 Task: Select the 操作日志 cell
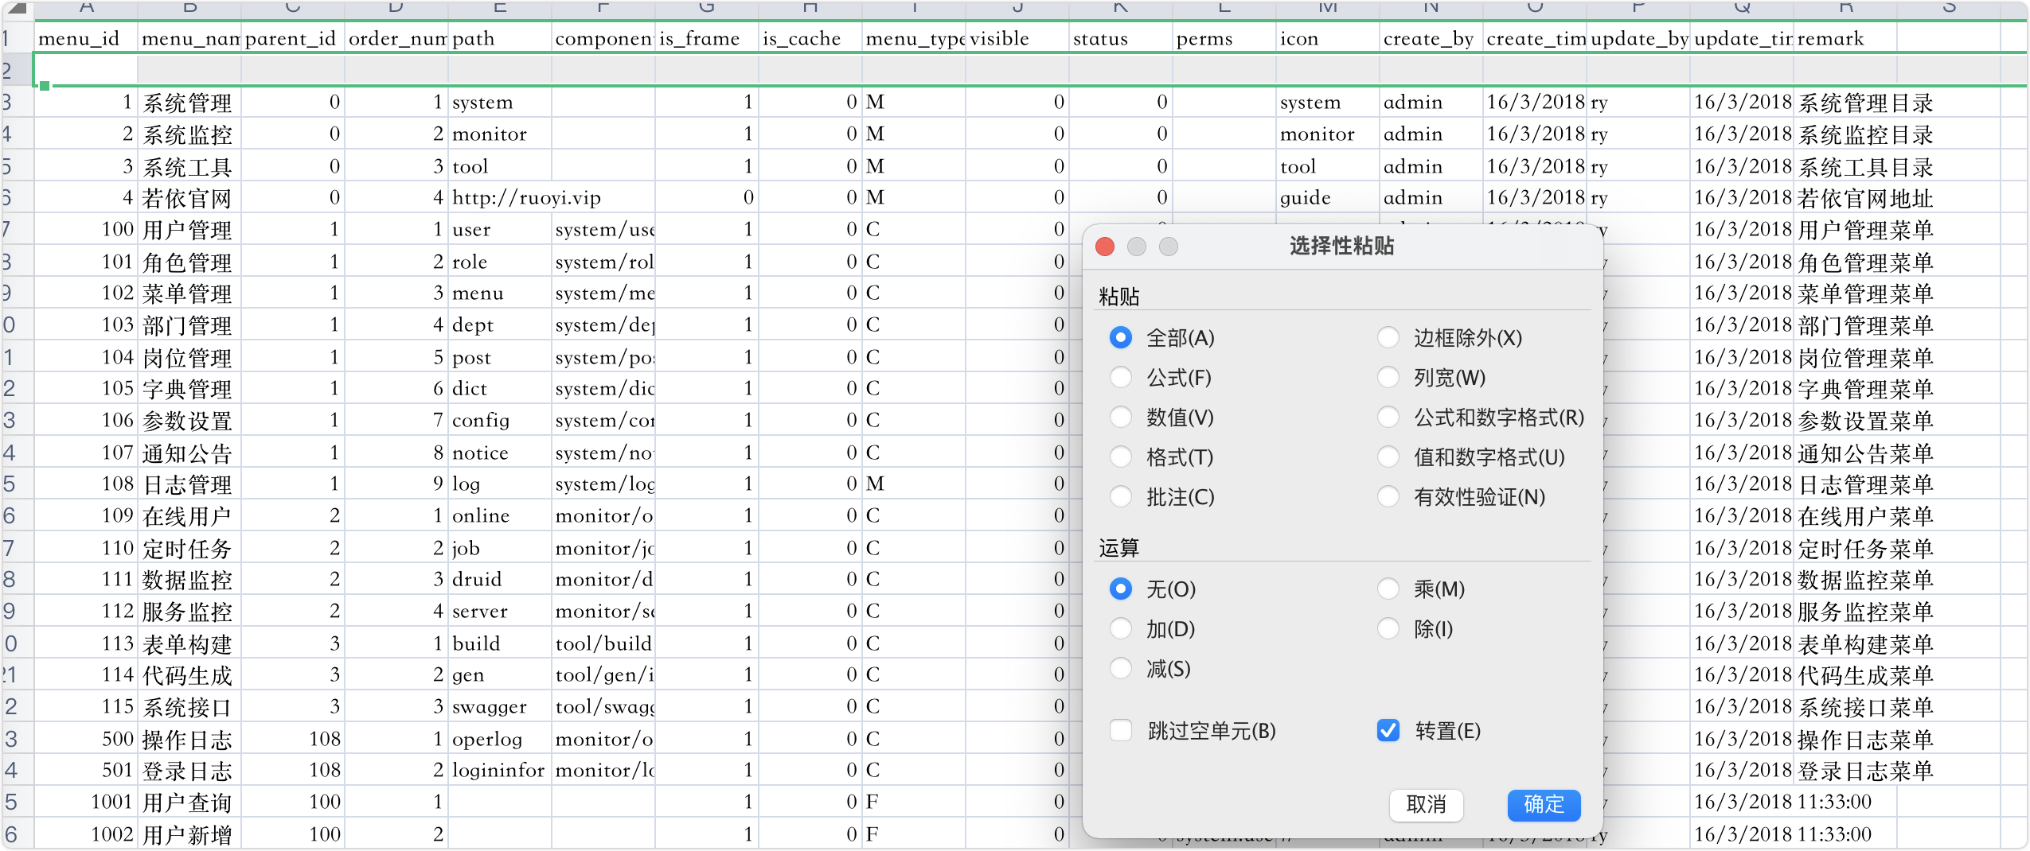[x=189, y=738]
